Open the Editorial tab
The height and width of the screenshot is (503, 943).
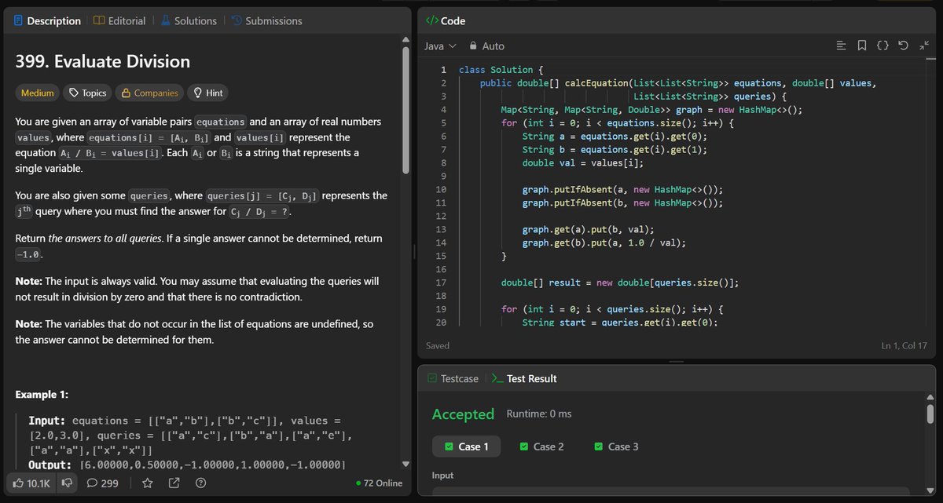(119, 21)
